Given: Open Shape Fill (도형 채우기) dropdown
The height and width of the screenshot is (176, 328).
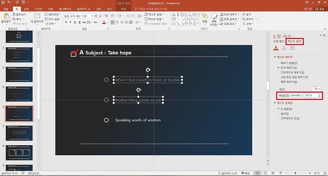Looking at the screenshot, I should [229, 15].
